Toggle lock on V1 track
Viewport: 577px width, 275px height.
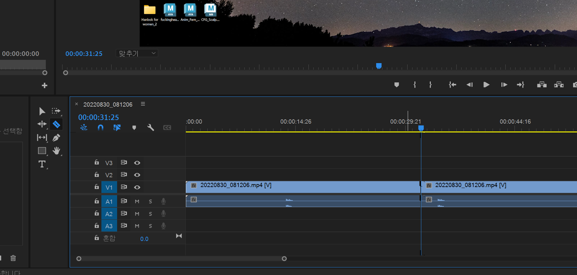(x=96, y=187)
